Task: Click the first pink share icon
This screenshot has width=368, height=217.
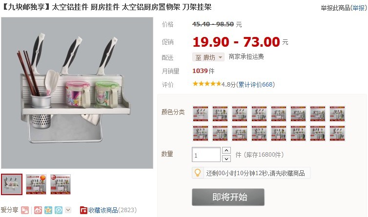Action: pos(25,210)
